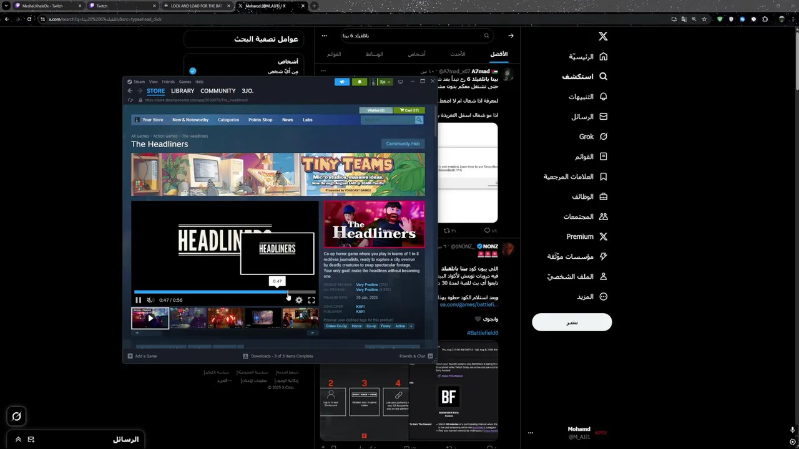
Task: Open X Communities in sidebar
Action: coord(586,216)
